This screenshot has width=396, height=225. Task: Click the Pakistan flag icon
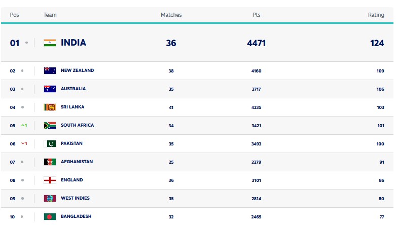pyautogui.click(x=50, y=144)
